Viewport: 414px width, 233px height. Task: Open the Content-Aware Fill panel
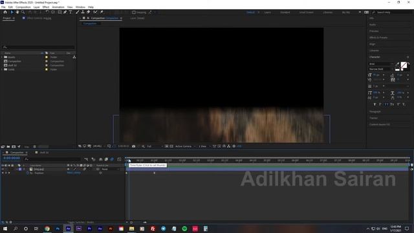click(380, 124)
